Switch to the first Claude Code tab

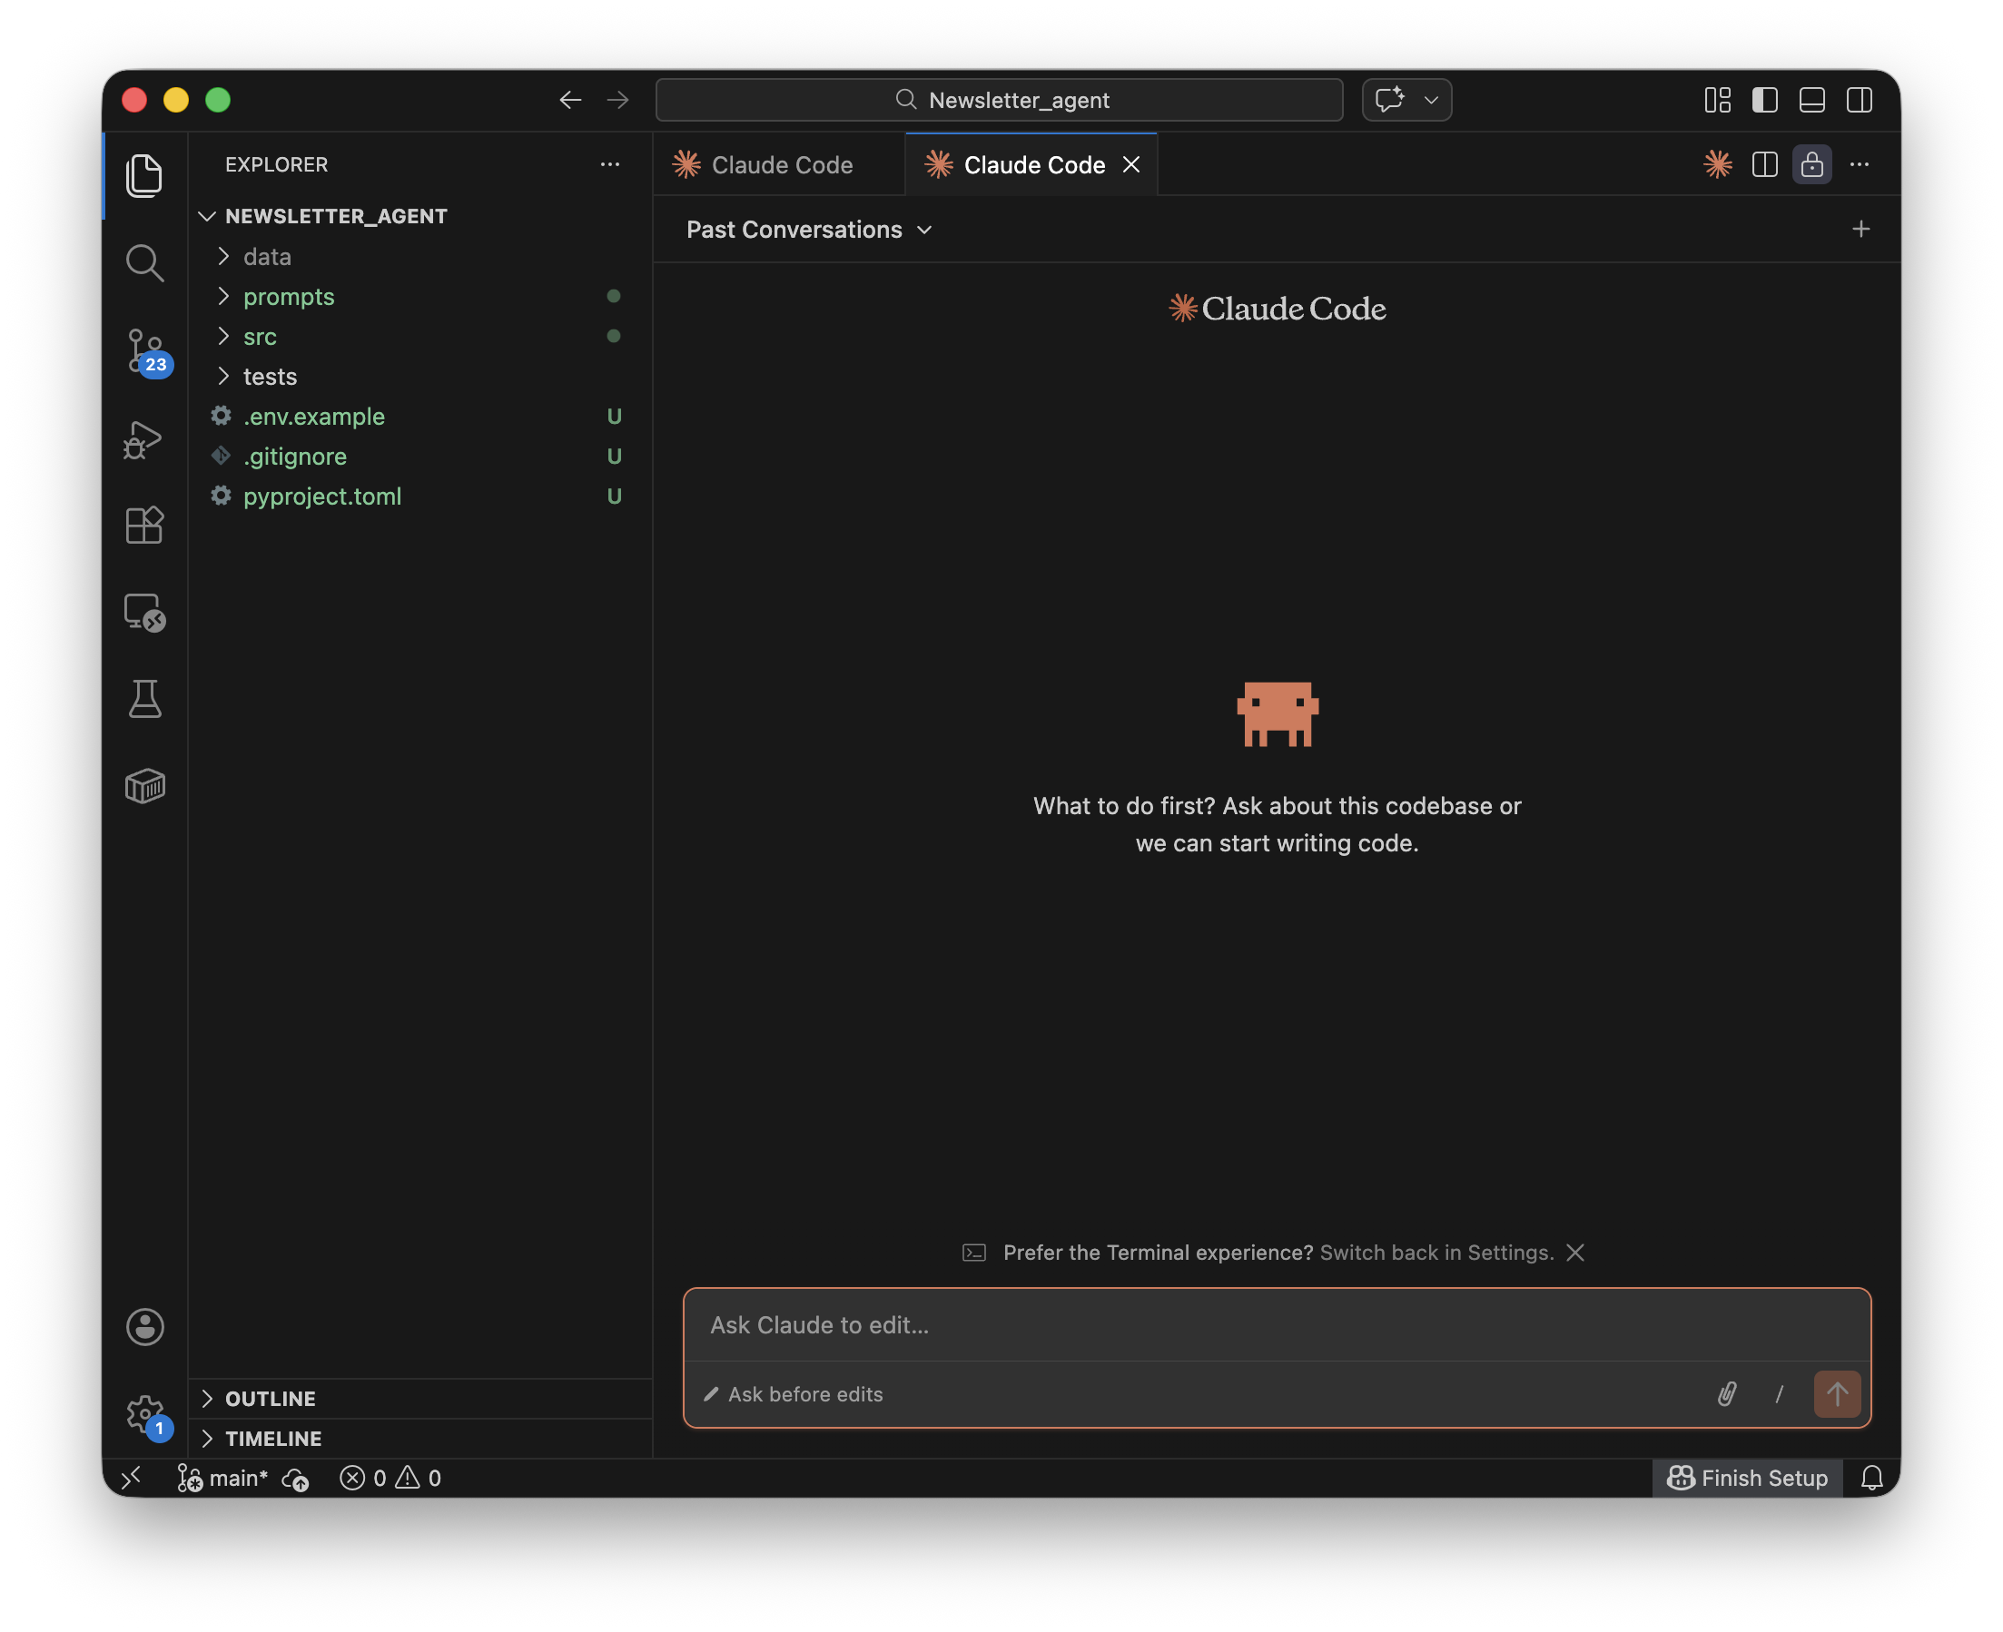tap(780, 165)
